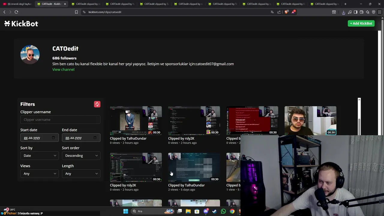
Task: Open the Brave Wallet icon
Action: coord(361,12)
